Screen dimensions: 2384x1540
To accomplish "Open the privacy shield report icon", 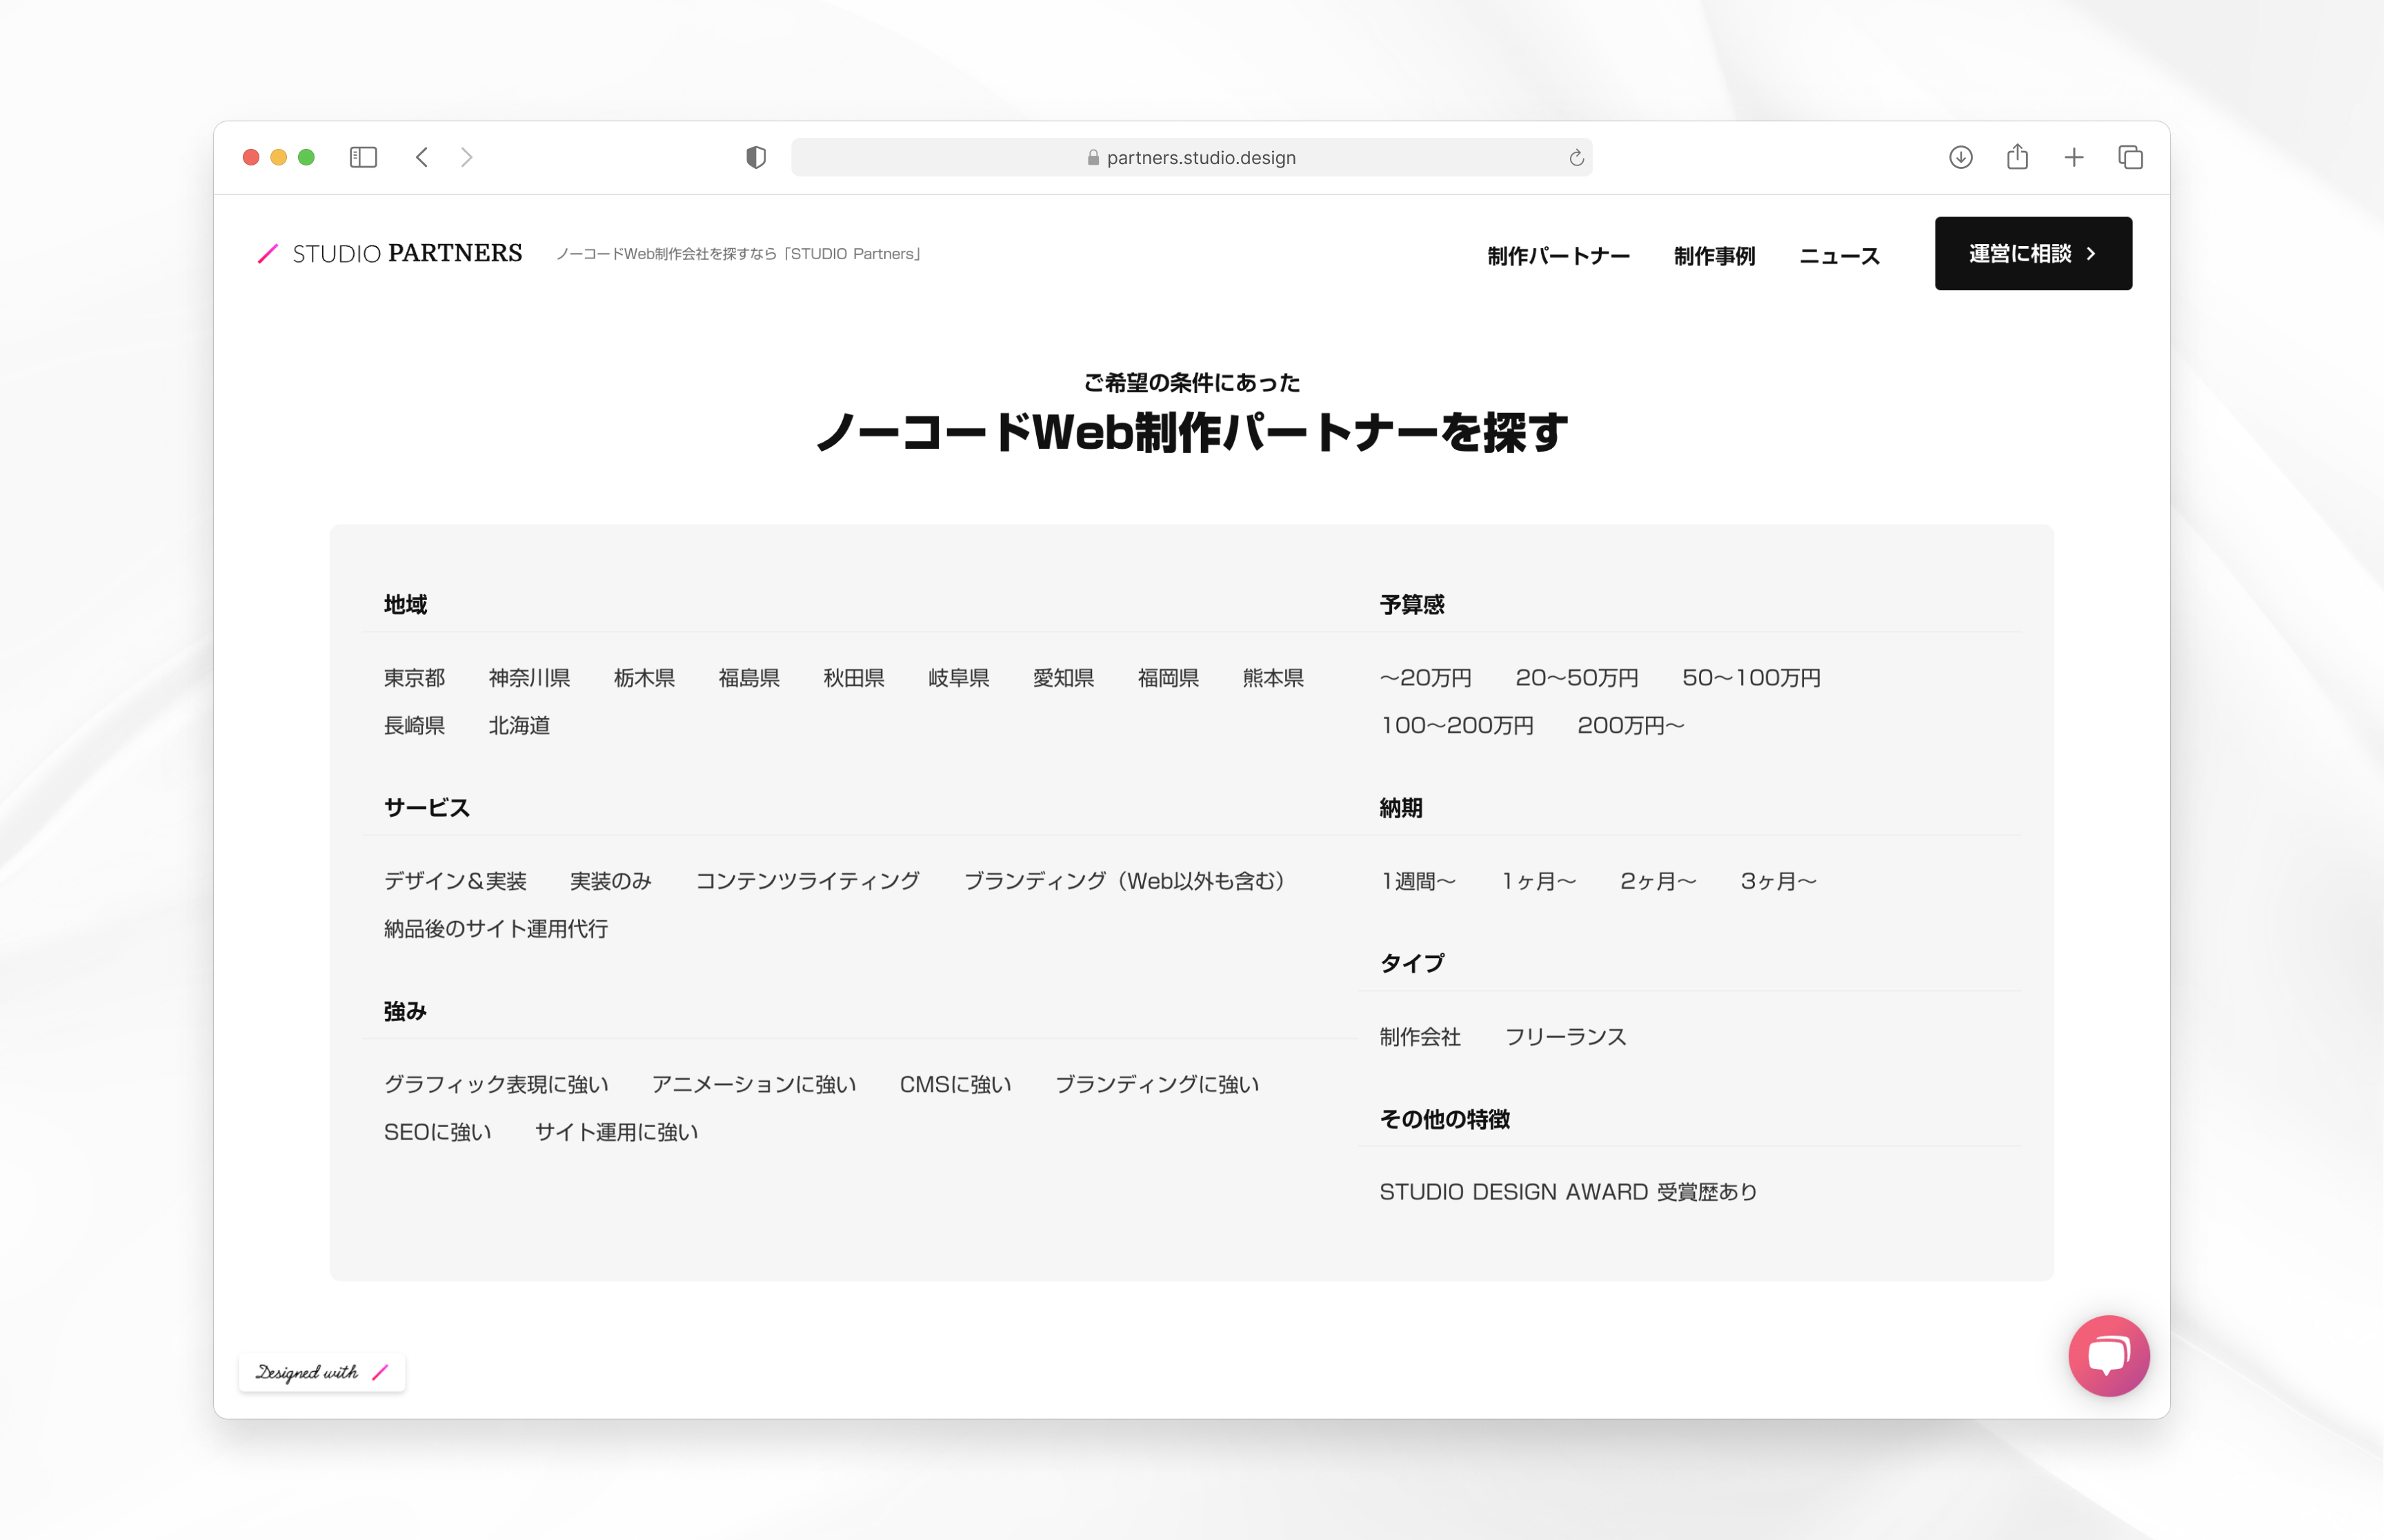I will (755, 157).
